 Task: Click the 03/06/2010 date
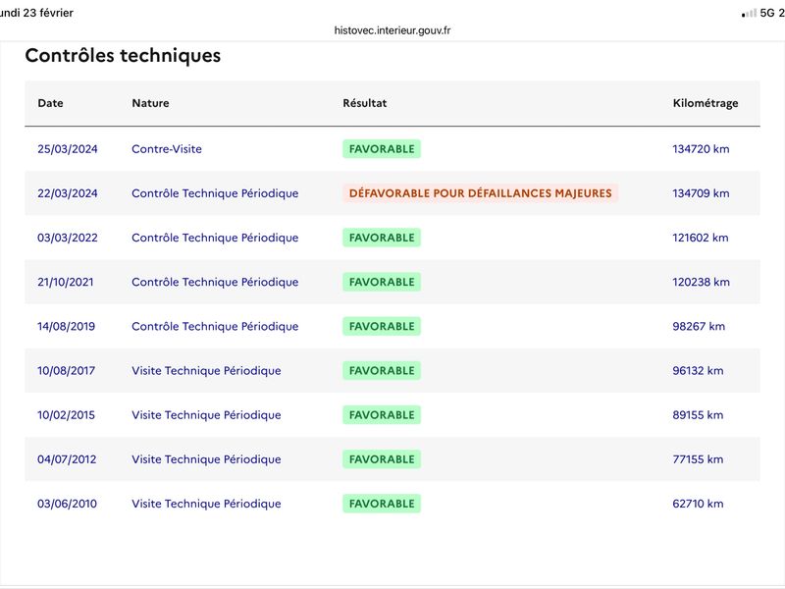click(68, 504)
